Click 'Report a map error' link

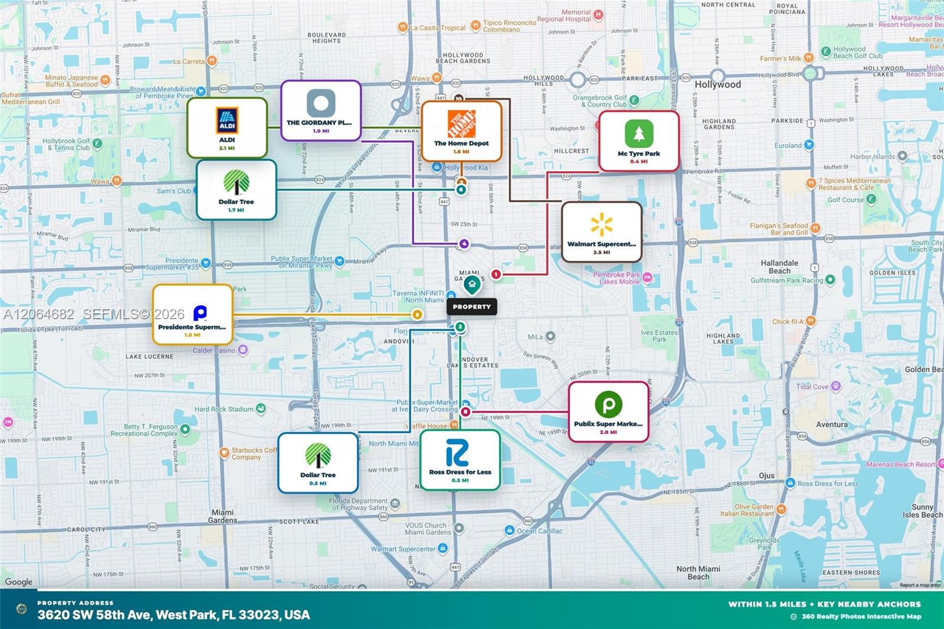(920, 585)
